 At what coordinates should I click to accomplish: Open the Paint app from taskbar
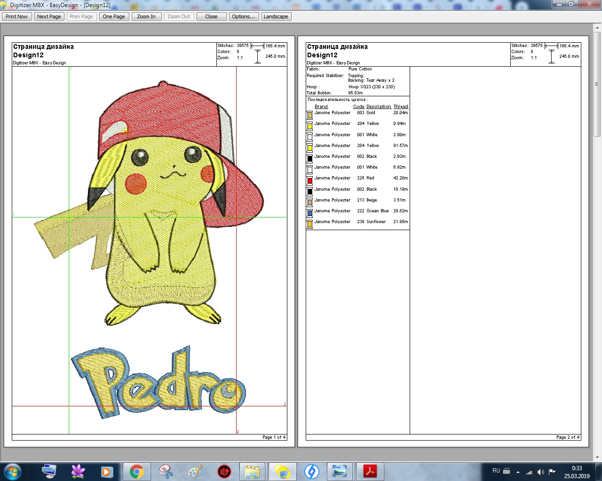195,471
